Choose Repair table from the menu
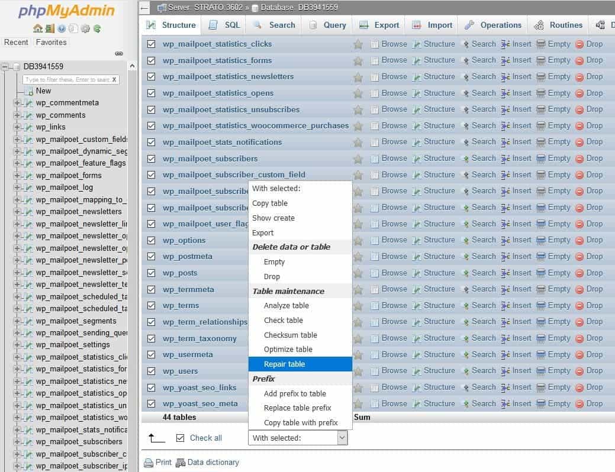 click(300, 364)
